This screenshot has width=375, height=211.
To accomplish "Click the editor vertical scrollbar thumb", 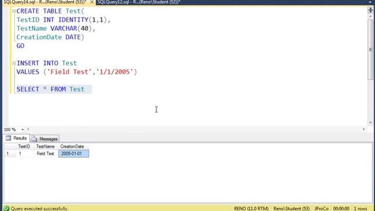I will click(370, 49).
